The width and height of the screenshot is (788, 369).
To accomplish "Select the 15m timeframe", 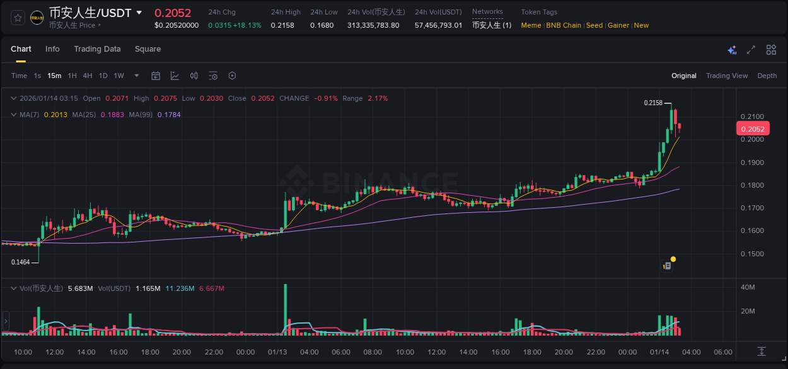I will (54, 75).
